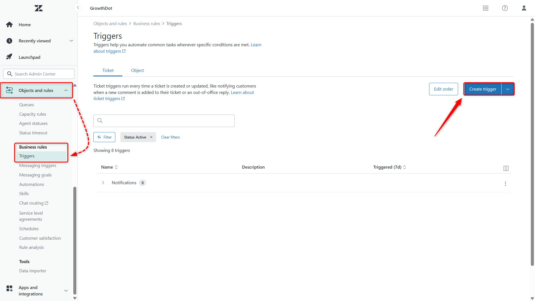
Task: Open the Create trigger dropdown arrow
Action: click(508, 89)
